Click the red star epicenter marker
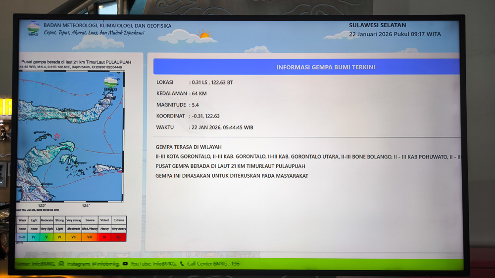This screenshot has height=278, width=495. 57,136
